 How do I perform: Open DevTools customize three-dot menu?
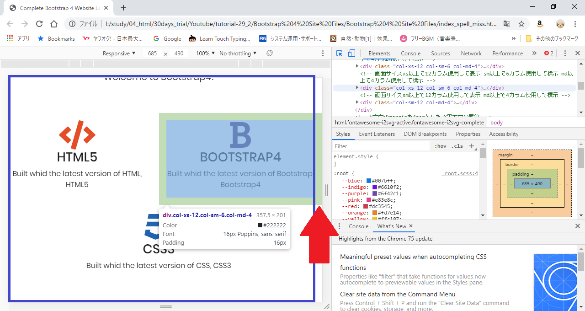click(565, 54)
